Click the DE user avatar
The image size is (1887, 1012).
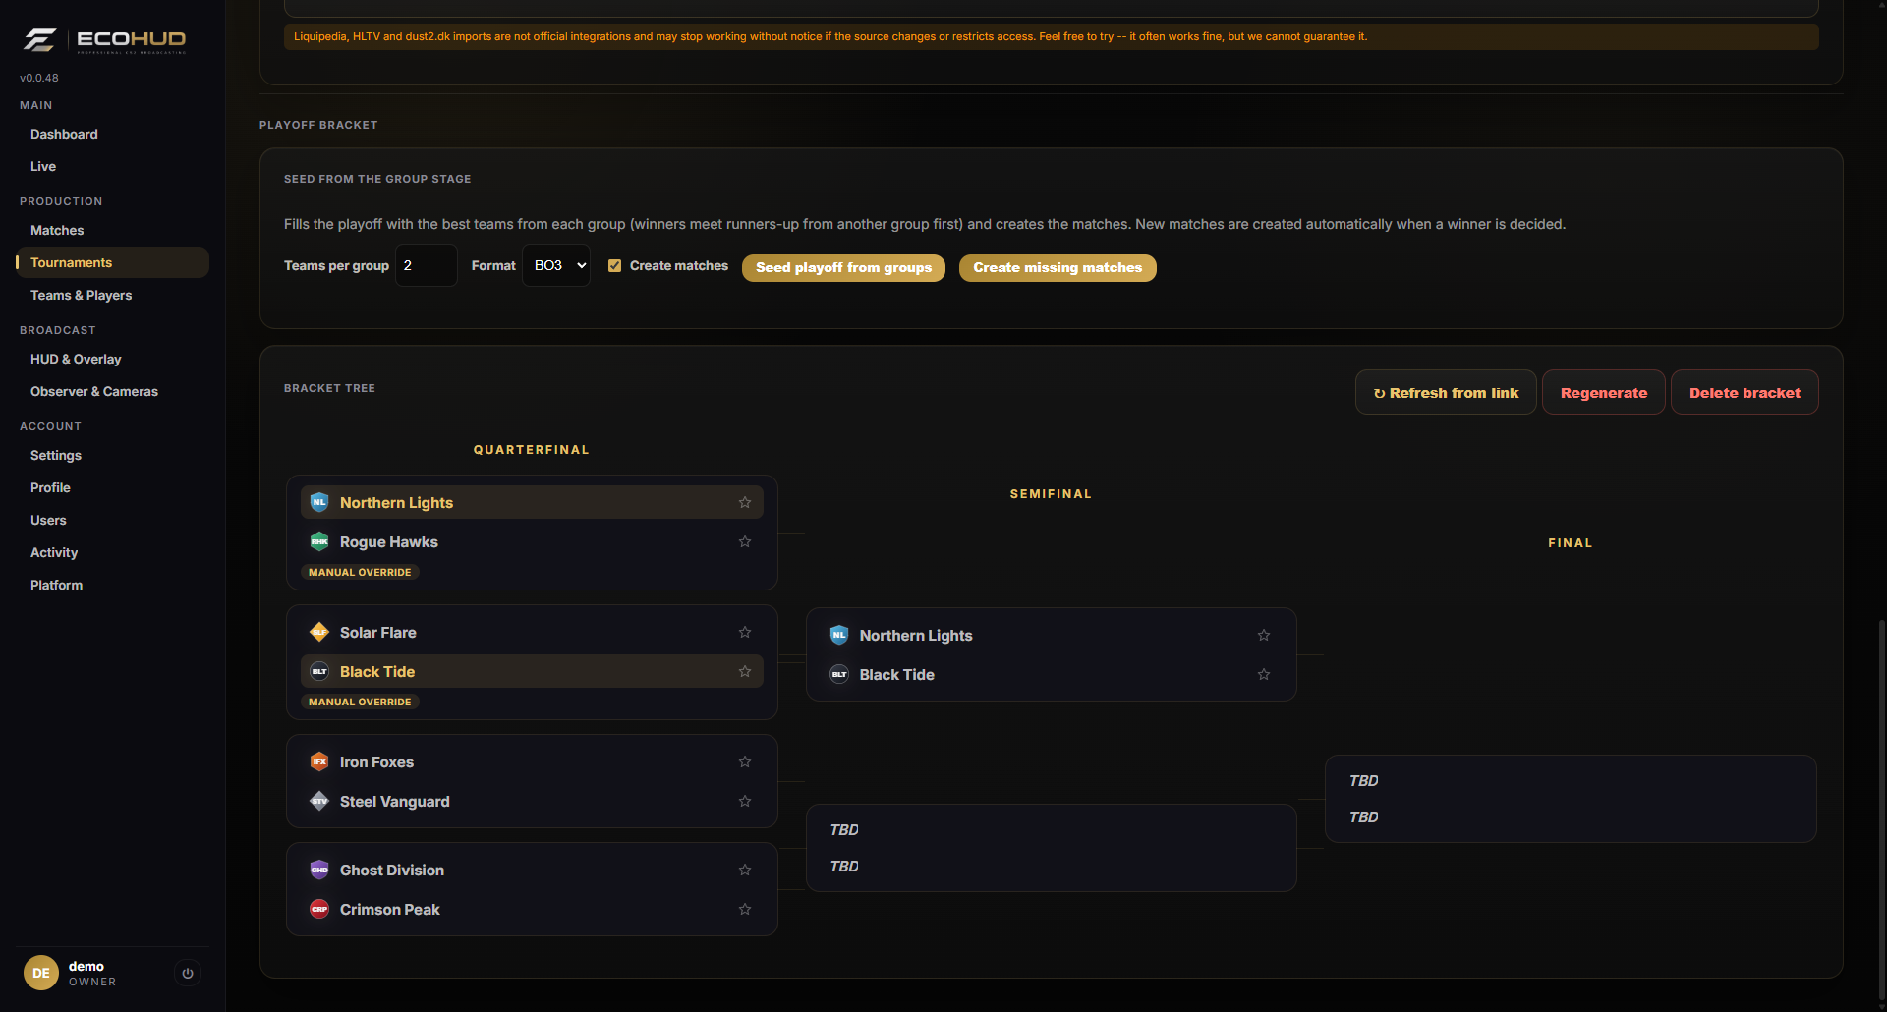tap(41, 973)
